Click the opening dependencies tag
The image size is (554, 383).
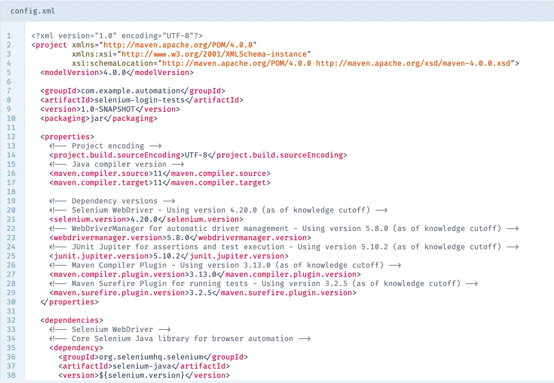[x=72, y=320]
